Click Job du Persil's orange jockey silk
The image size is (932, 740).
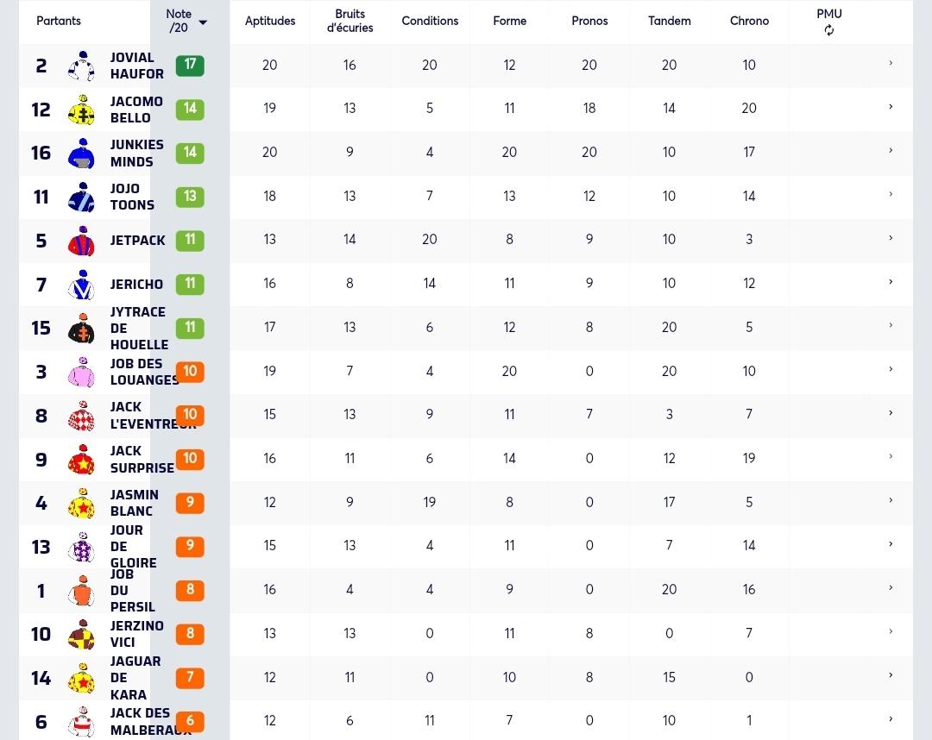81,590
